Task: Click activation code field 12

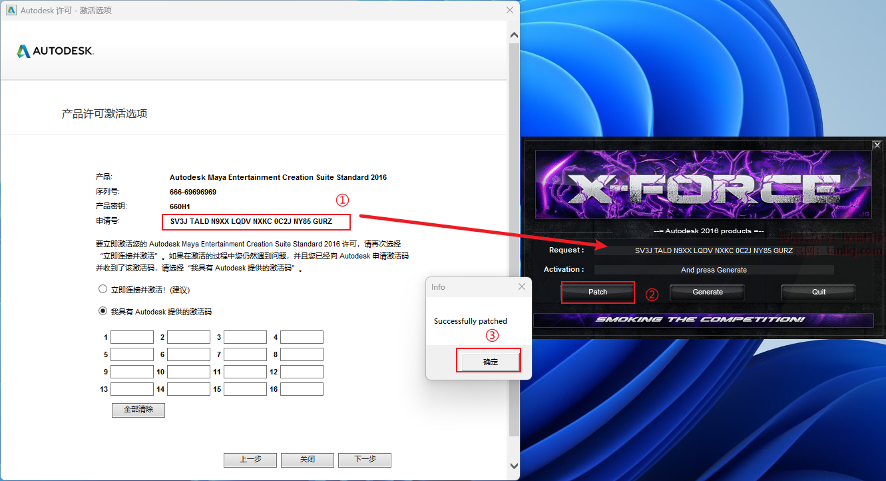Action: pyautogui.click(x=302, y=372)
